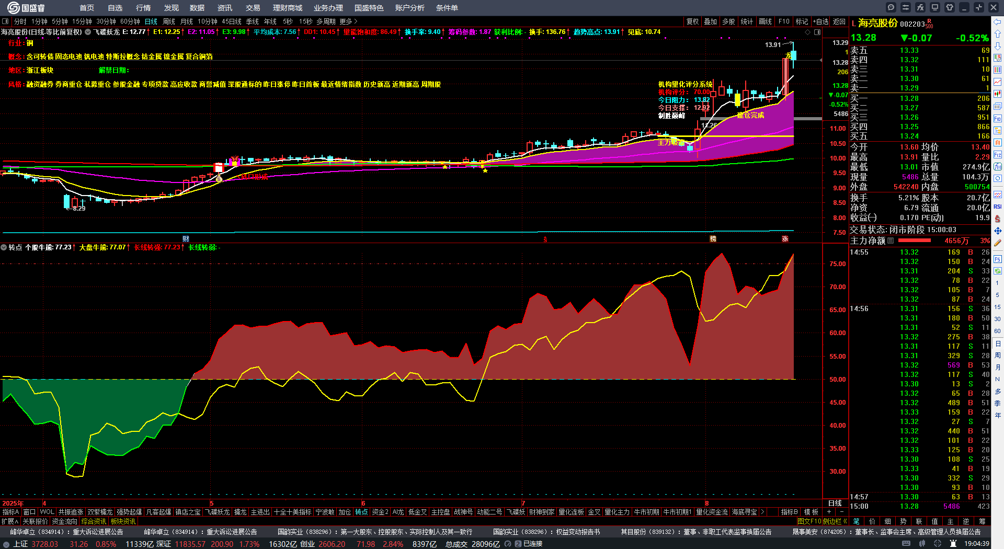Open the 条件单 menu
Image resolution: width=1004 pixels, height=549 pixels.
click(447, 8)
